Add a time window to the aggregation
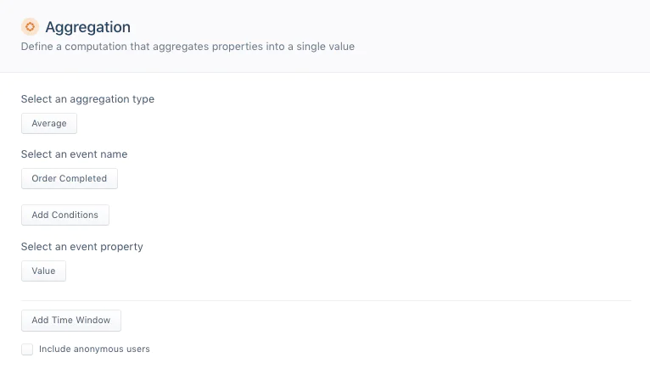The image size is (650, 380). [71, 321]
